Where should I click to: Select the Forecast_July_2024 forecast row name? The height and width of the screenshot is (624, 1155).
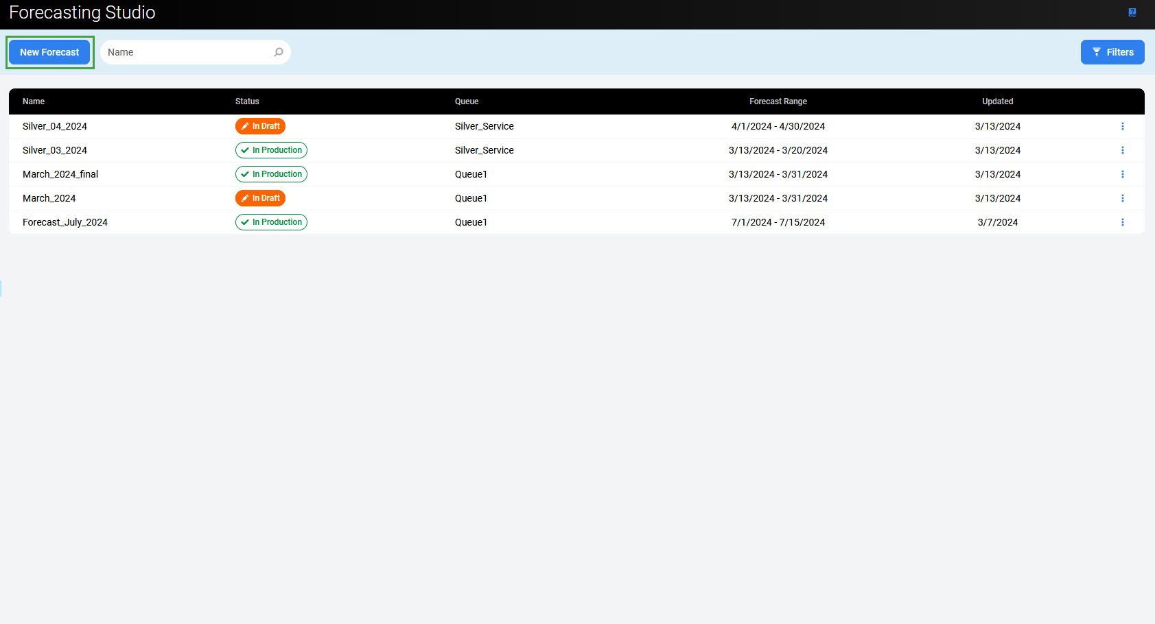point(65,222)
